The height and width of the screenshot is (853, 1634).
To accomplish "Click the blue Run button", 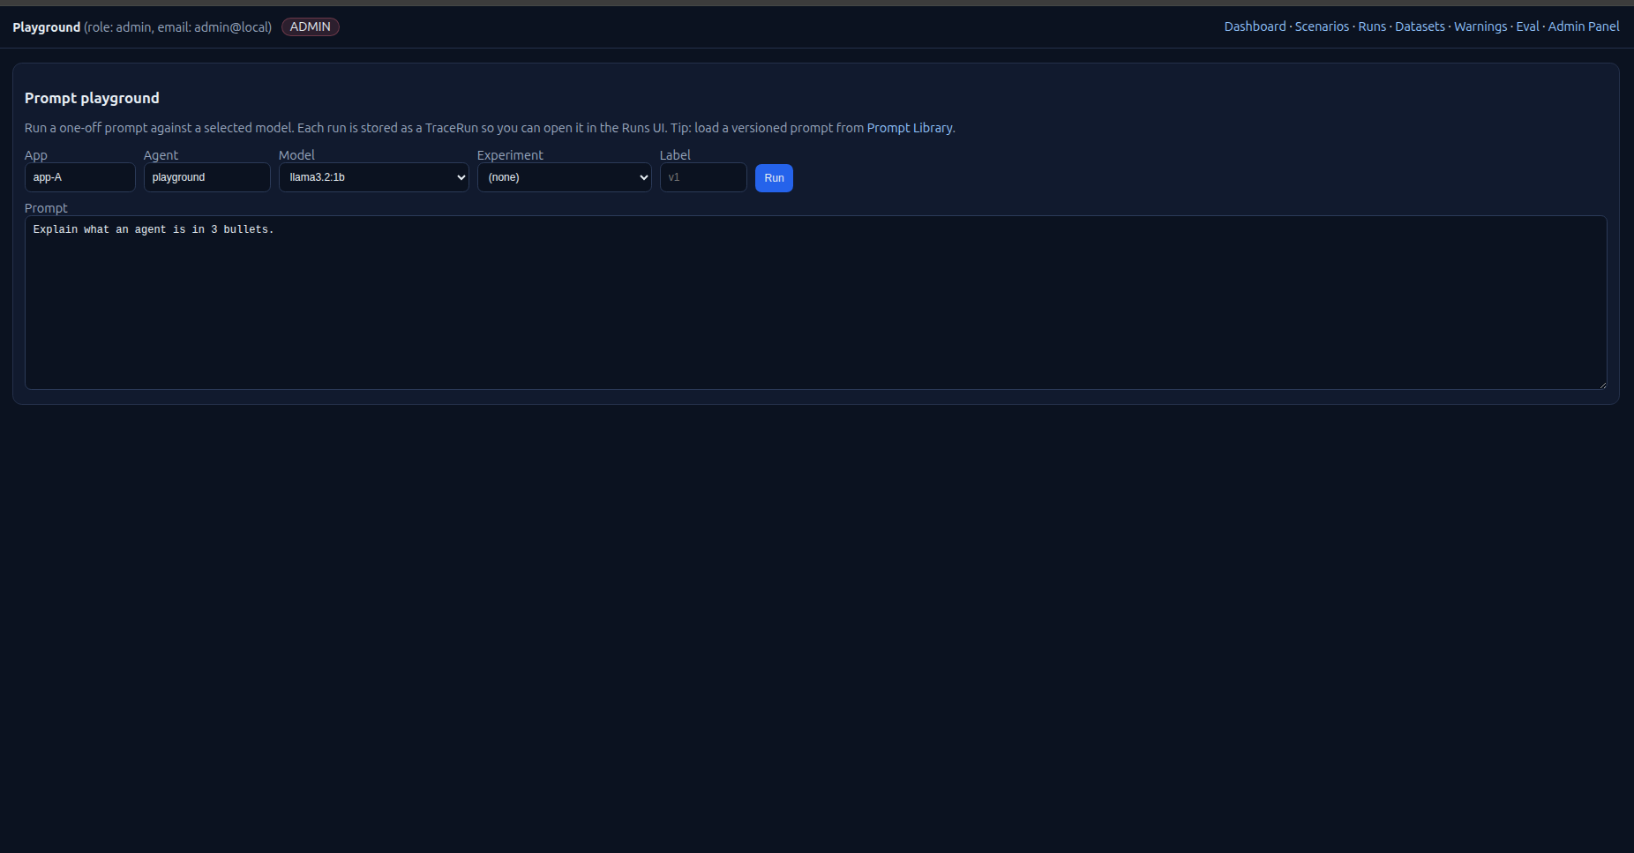I will [x=773, y=178].
